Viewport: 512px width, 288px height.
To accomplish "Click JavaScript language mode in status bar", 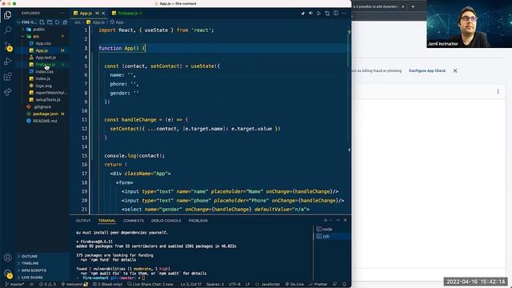I will coord(268,284).
